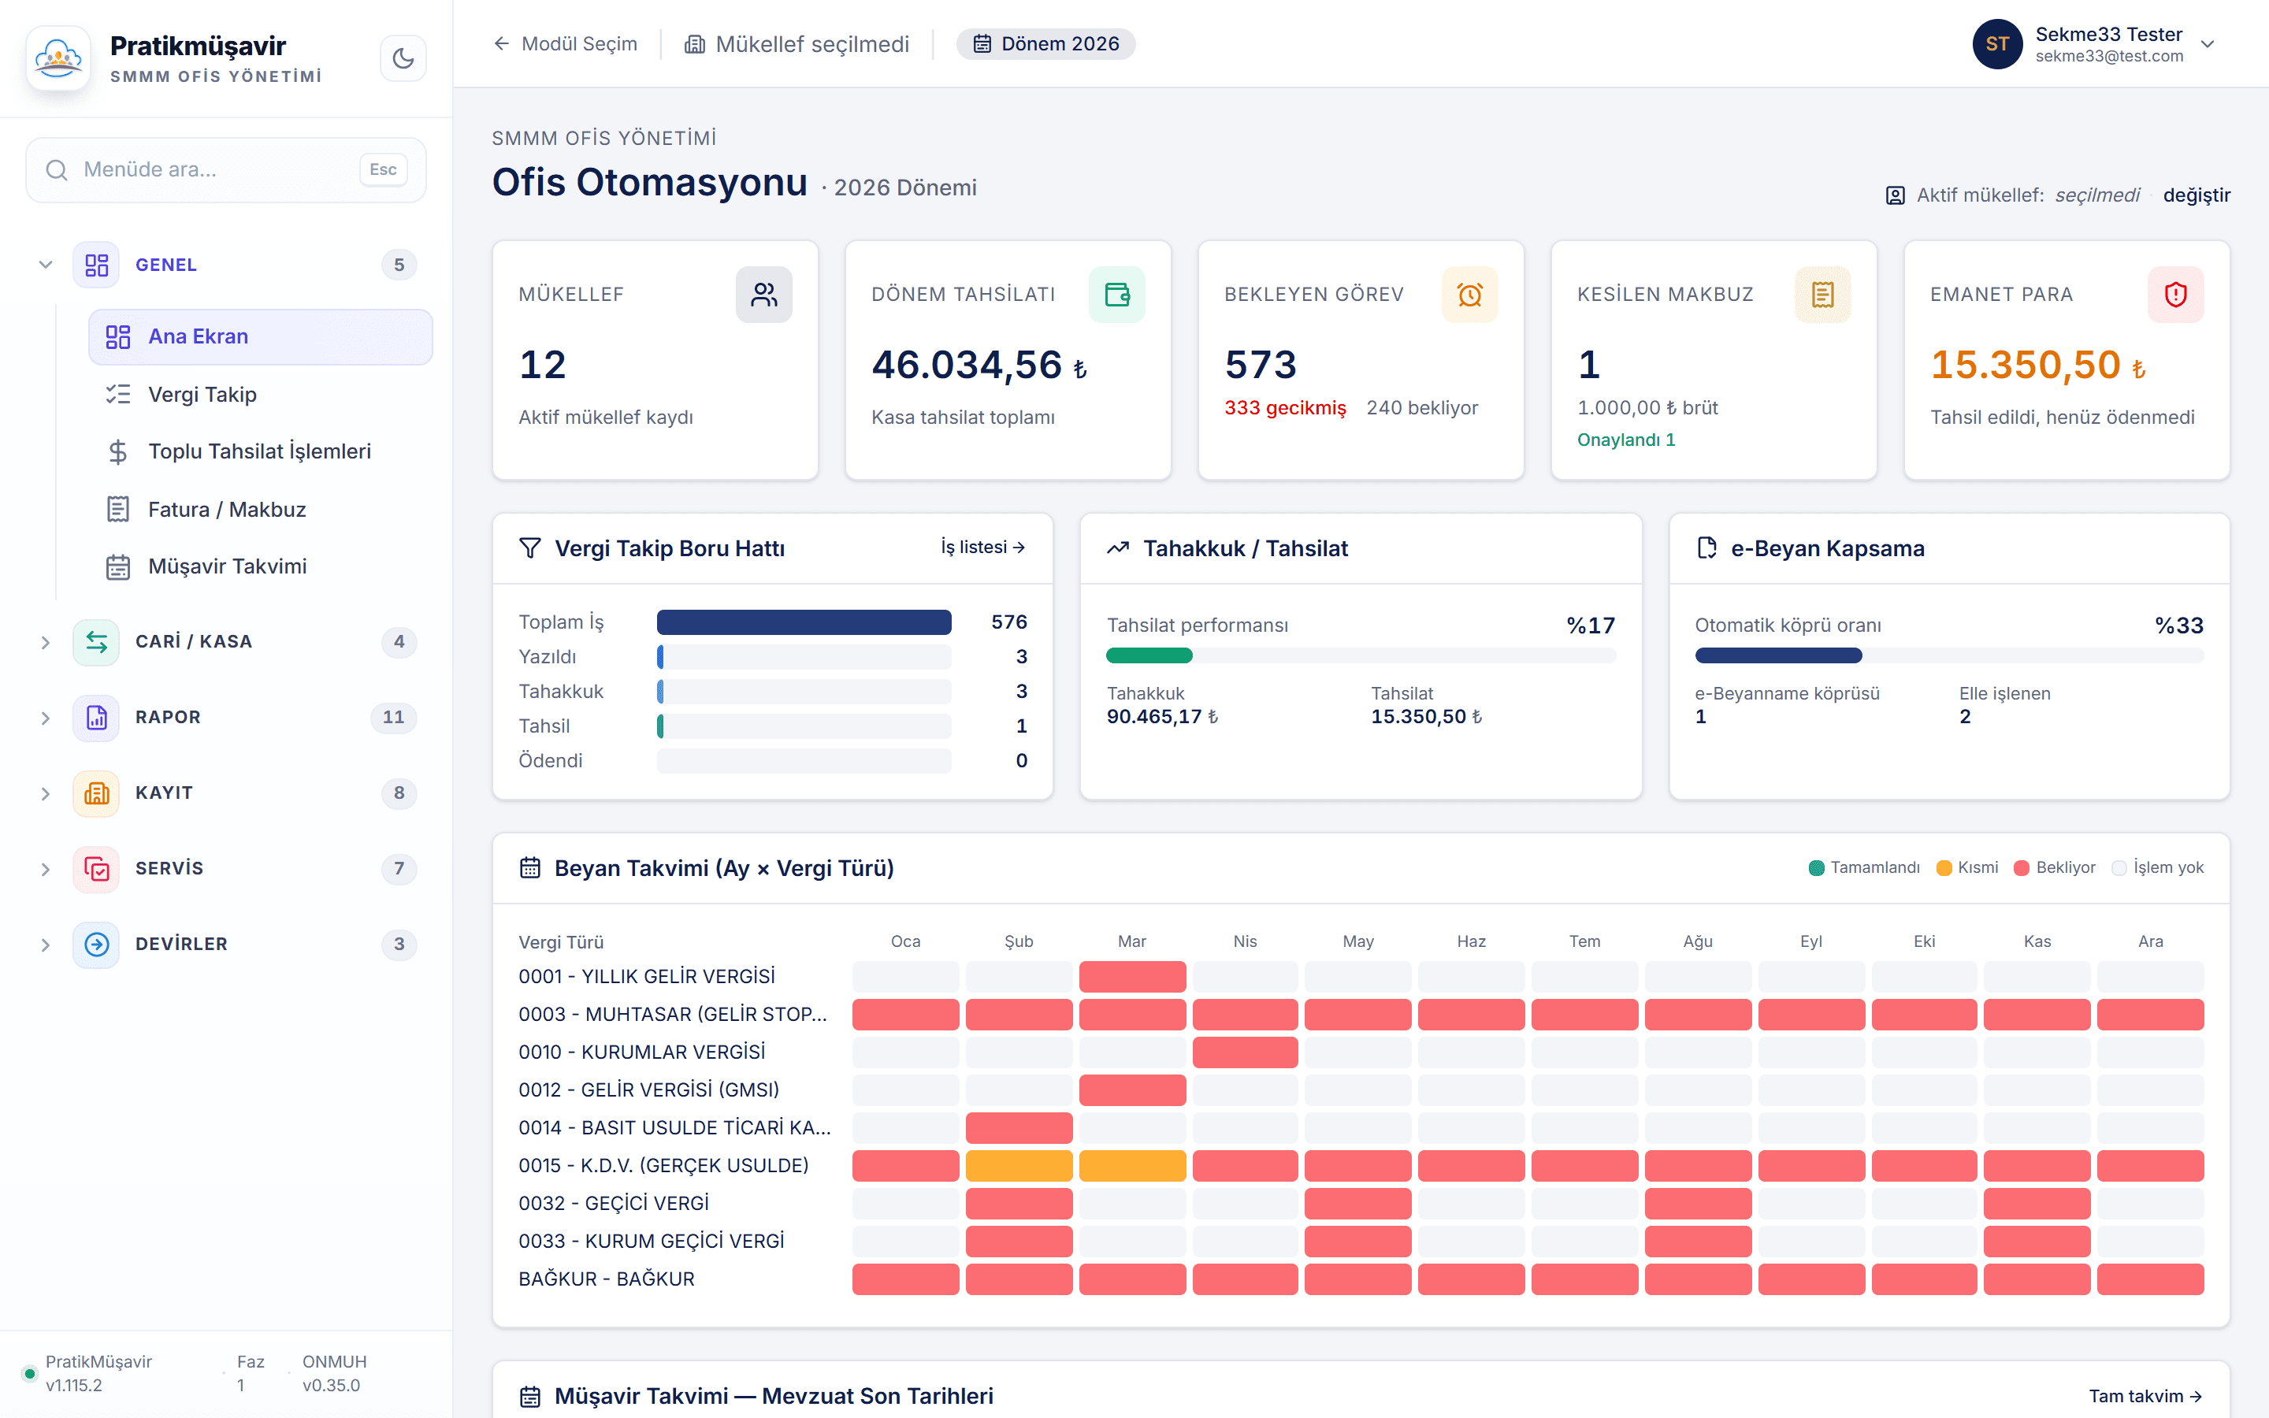The width and height of the screenshot is (2269, 1418).
Task: Collapse the GENEL menu section
Action: coord(45,265)
